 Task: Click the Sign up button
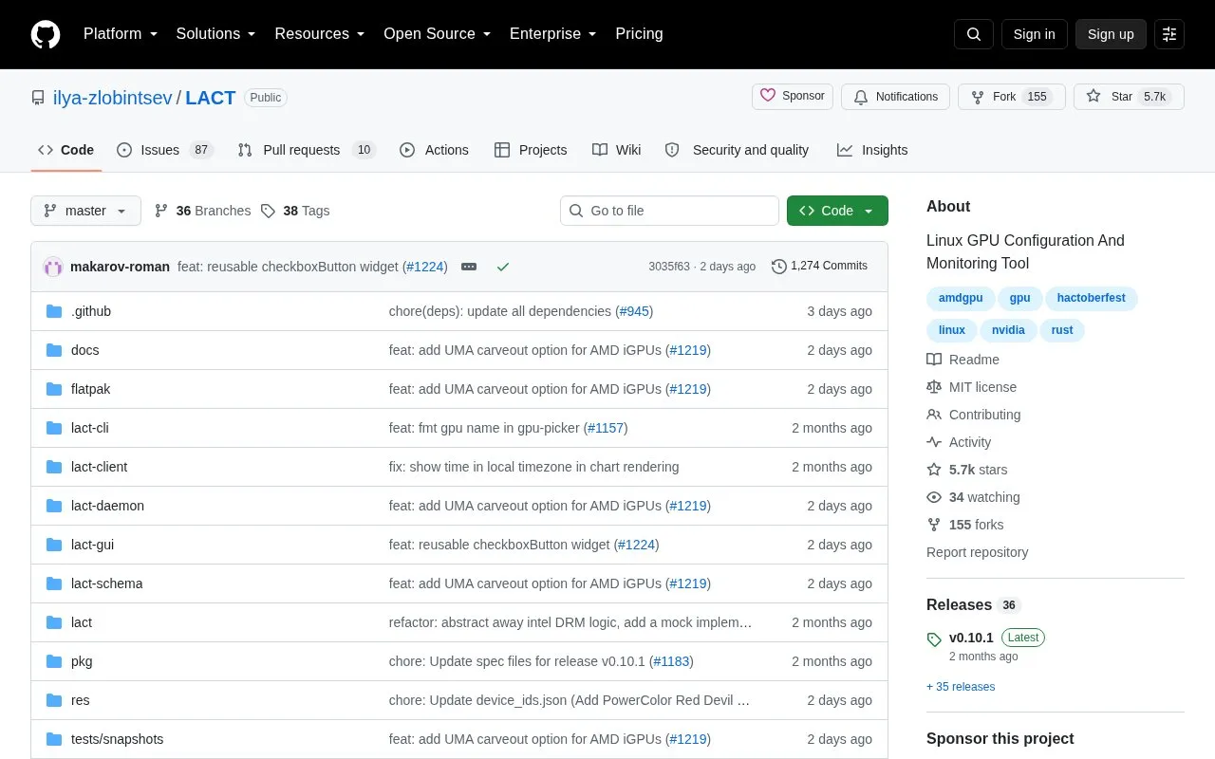pyautogui.click(x=1111, y=34)
